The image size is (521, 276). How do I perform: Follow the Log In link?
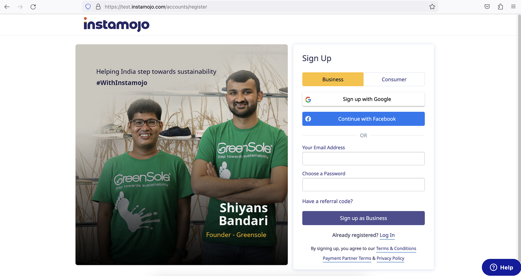point(387,235)
